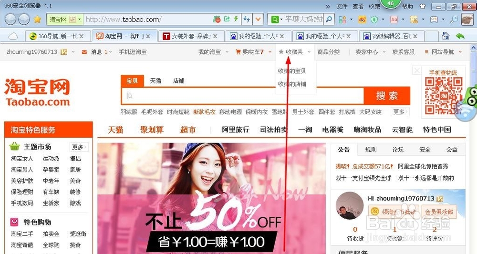
Task: Select 收藏的宝贝 from the favorites menu
Action: point(292,71)
